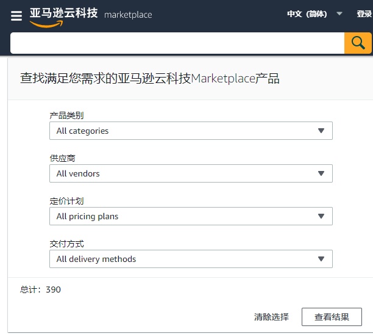This screenshot has width=373, height=334.
Task: Click the 登录 sign-in link
Action: click(x=364, y=14)
